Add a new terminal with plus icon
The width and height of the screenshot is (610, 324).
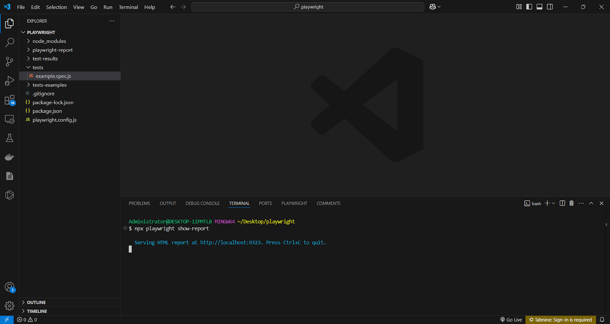[547, 203]
